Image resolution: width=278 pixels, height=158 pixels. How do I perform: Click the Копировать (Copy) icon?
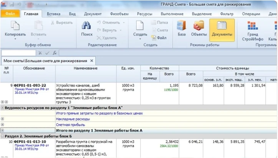15,26
